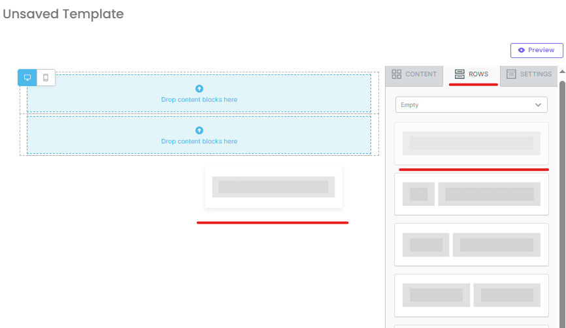Click upload arrow icon in bottom drop zone

click(199, 130)
